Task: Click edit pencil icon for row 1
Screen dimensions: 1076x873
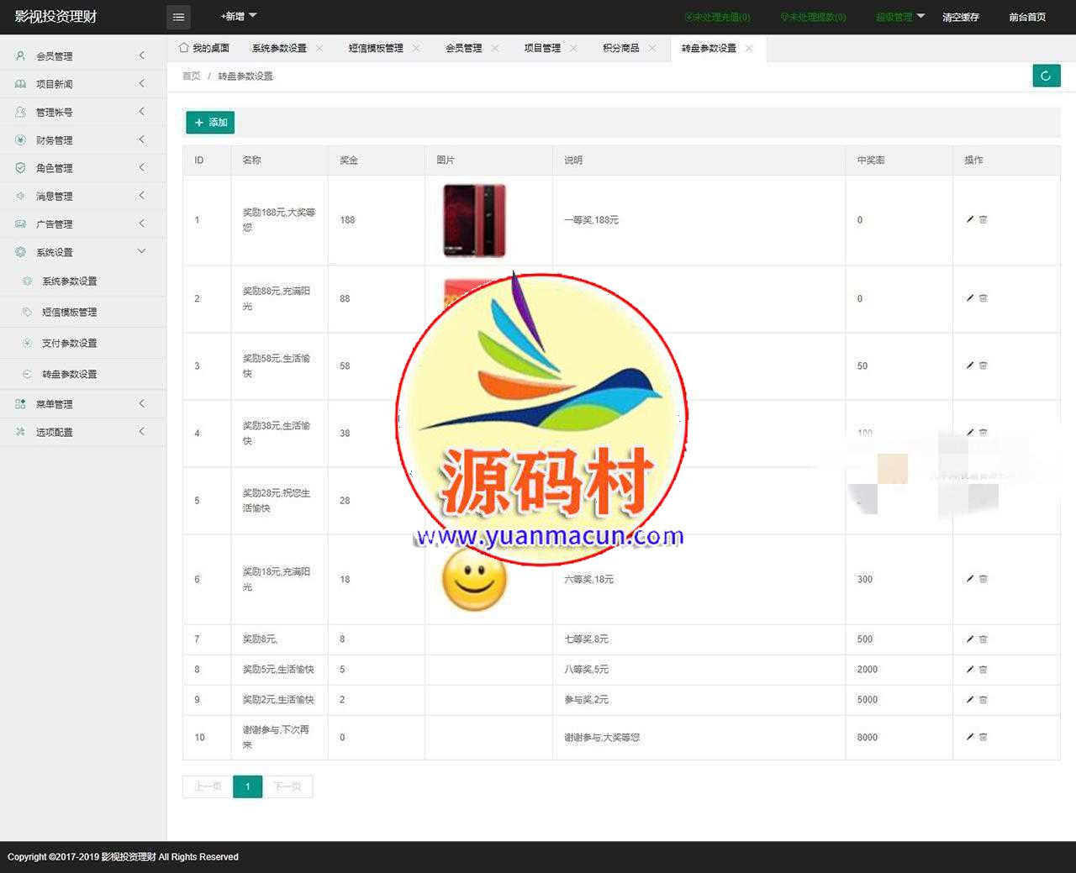Action: pos(969,219)
